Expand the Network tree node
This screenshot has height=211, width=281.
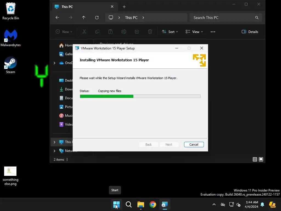[x=55, y=151]
